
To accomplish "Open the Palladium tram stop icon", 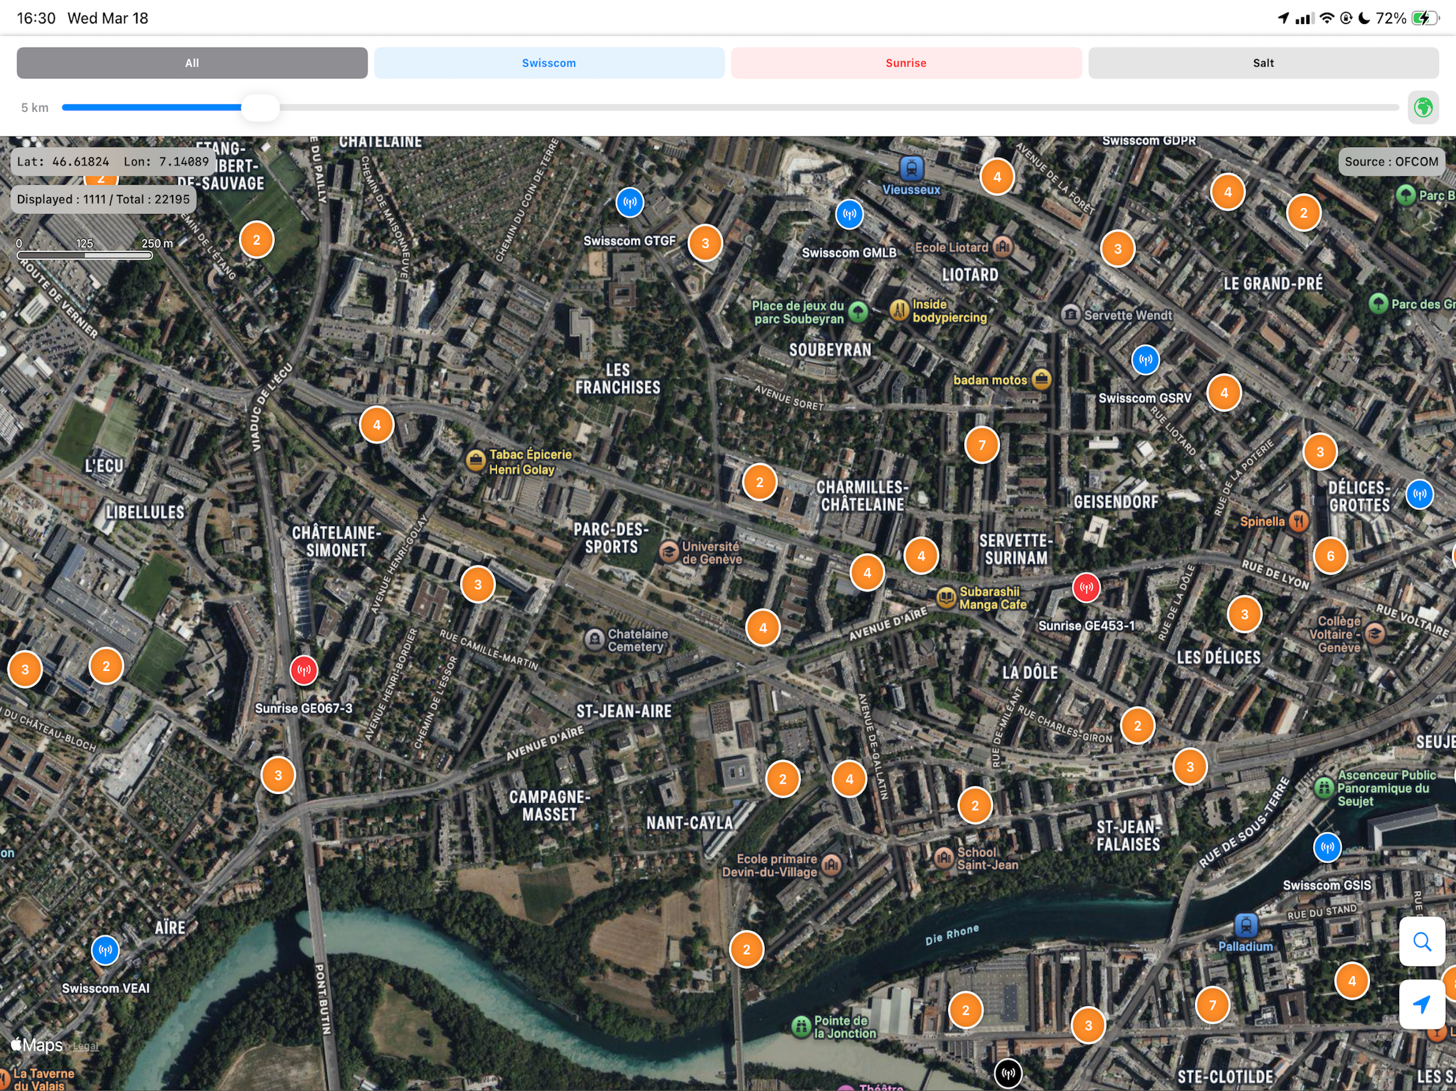I will click(x=1245, y=926).
